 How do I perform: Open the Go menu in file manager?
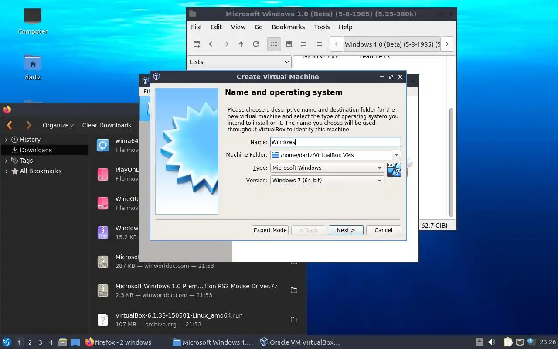click(x=259, y=27)
